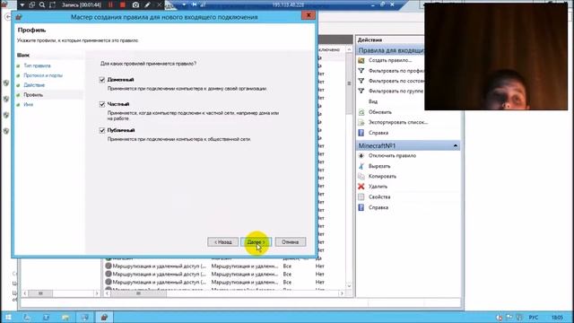Go to the Протокол и порты step
574x323 pixels.
[x=43, y=75]
